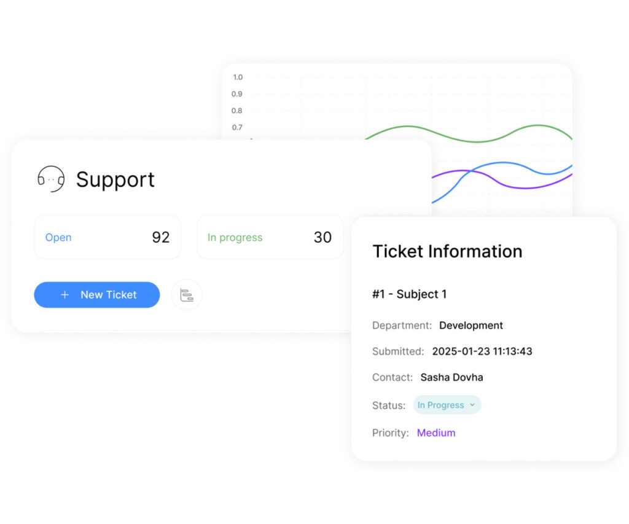Click the Sasha Dovha contact name

(x=451, y=377)
